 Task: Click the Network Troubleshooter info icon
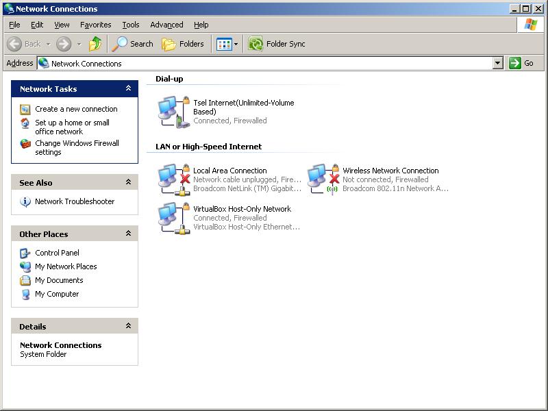click(x=25, y=201)
